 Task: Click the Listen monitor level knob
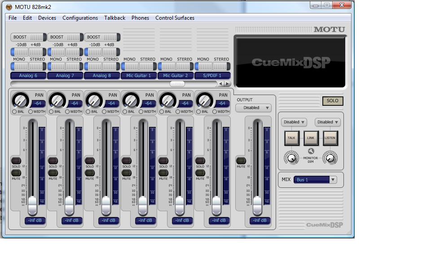pos(330,157)
